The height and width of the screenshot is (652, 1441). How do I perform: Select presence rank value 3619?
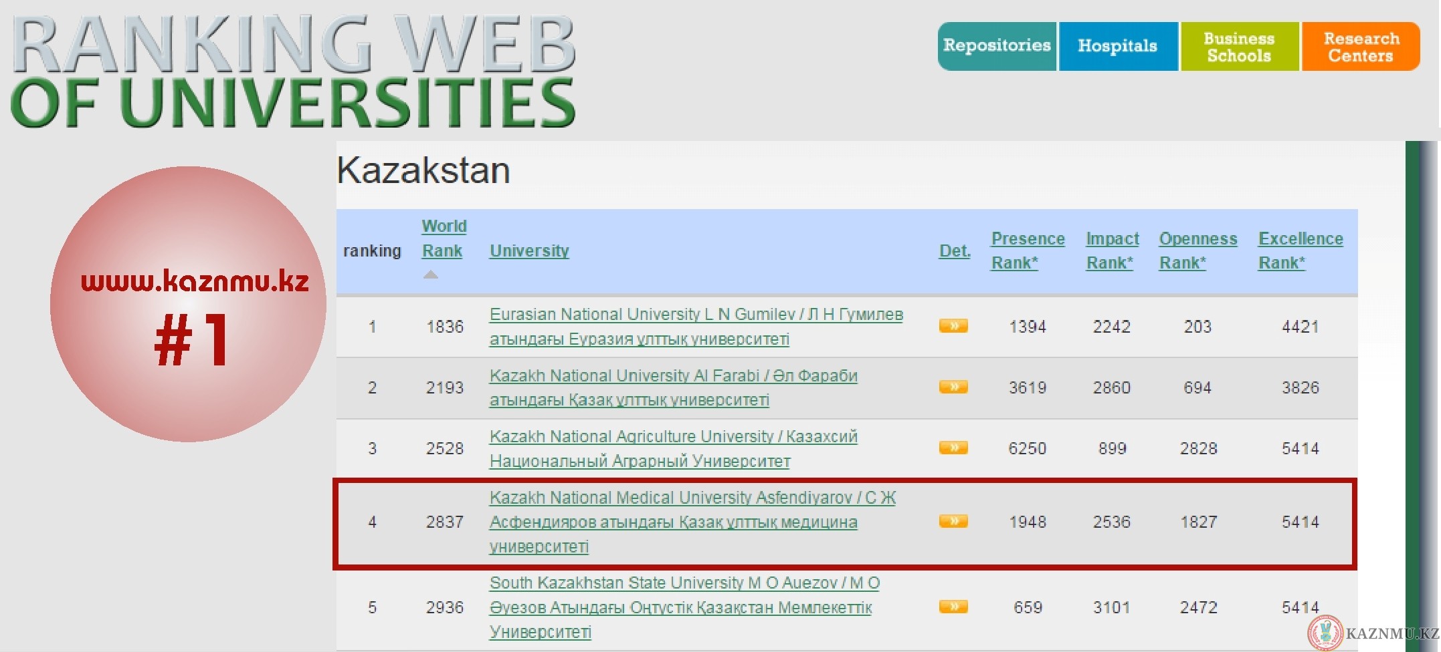click(x=1028, y=387)
